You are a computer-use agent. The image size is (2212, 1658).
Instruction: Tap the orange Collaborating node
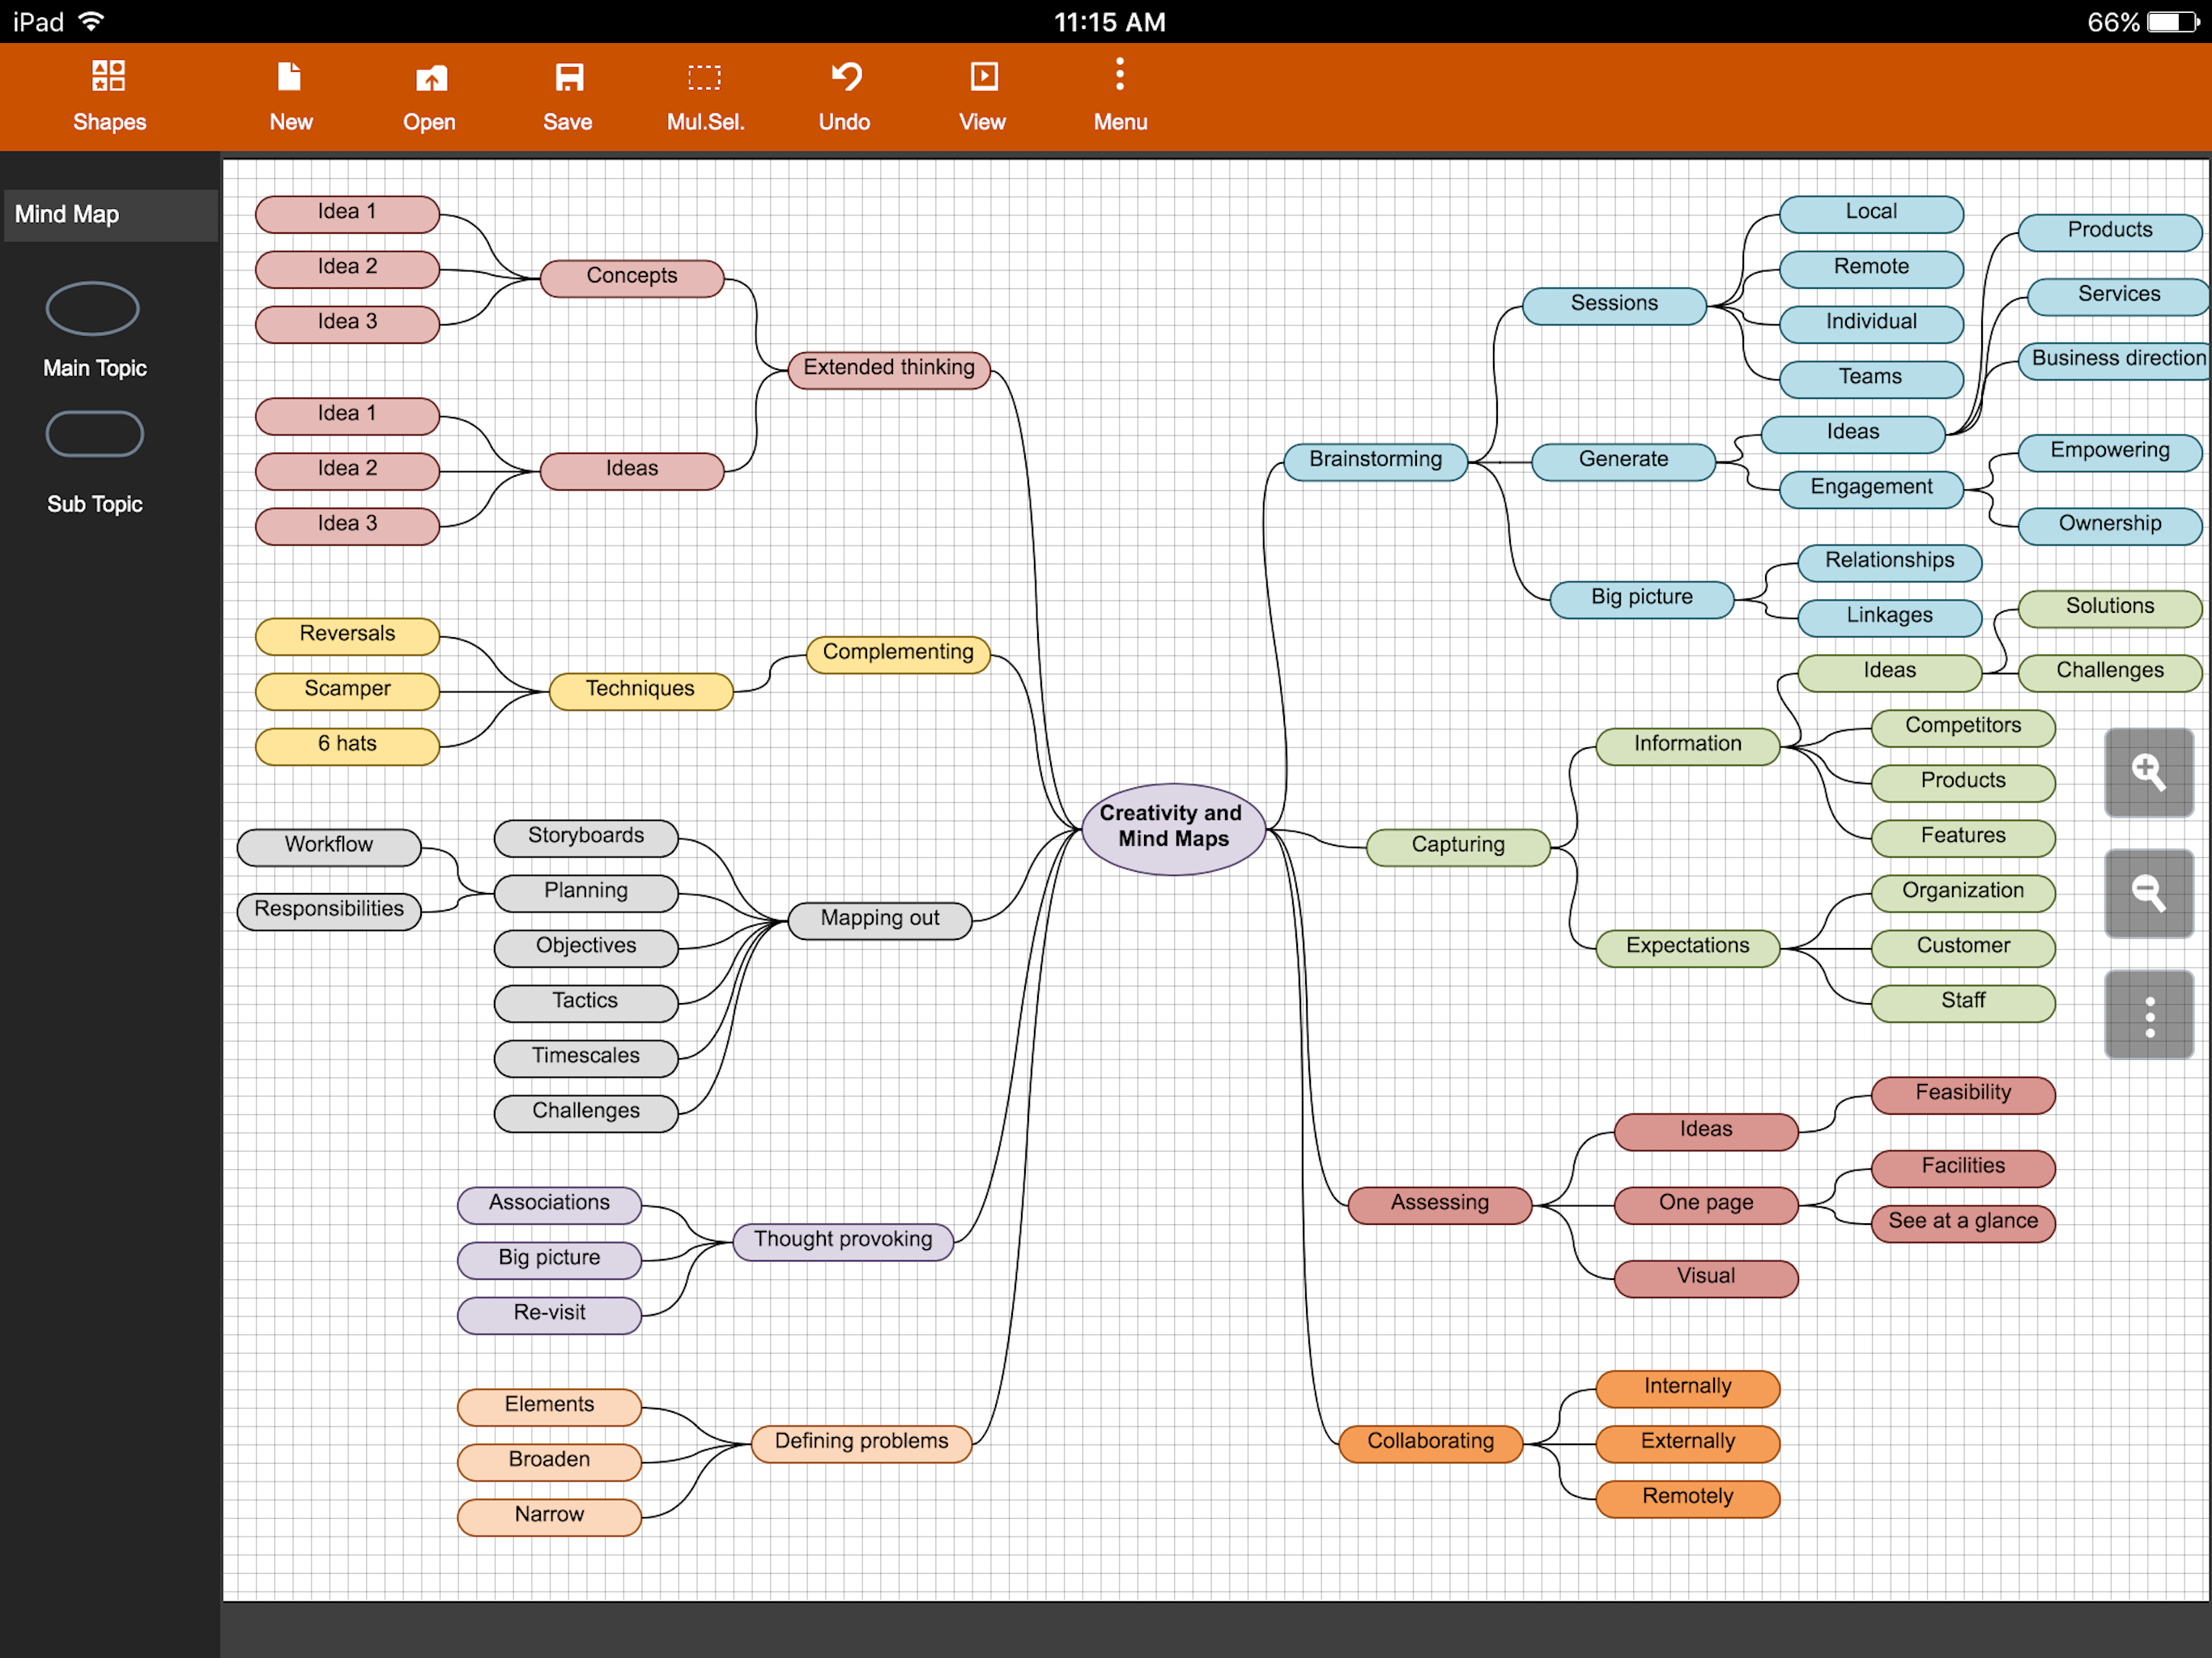1430,1442
